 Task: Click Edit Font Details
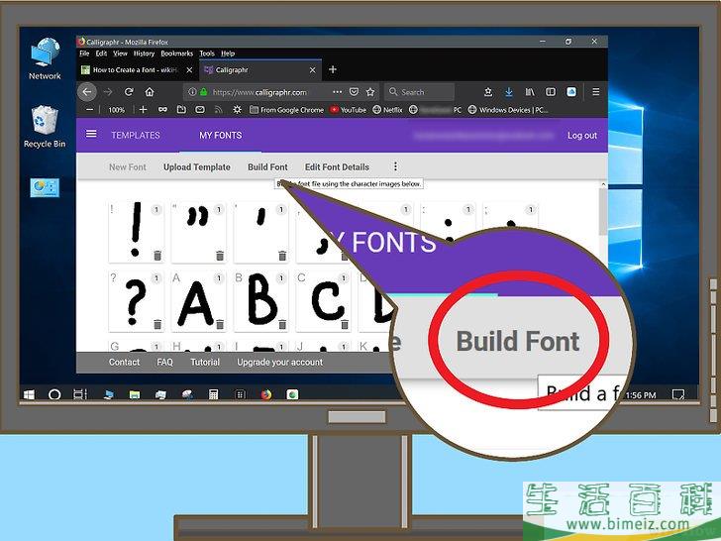point(337,167)
